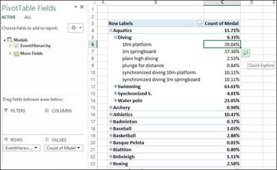Open the Tools gear dropdown in PivotTable Fields
This screenshot has height=170, width=277.
(x=76, y=28)
